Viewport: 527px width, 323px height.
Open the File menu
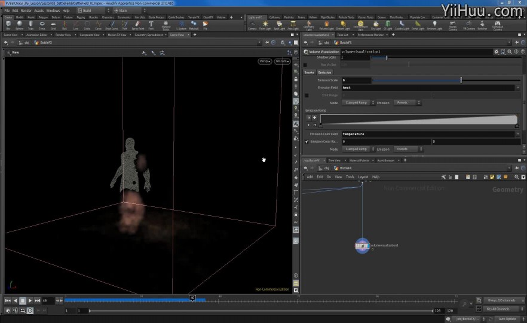pos(7,10)
